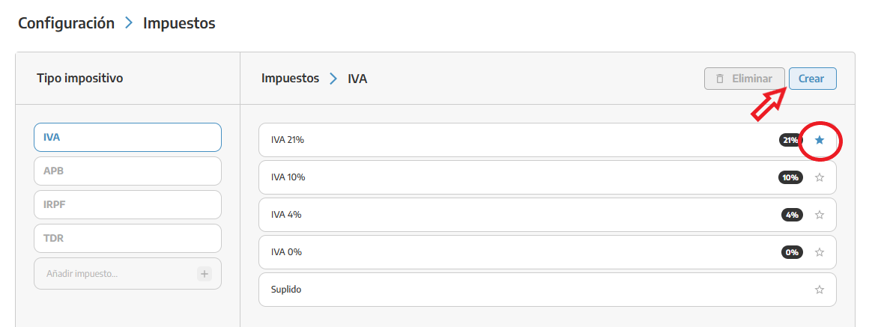Open the Suplido tax row
The width and height of the screenshot is (872, 327).
[x=547, y=290]
